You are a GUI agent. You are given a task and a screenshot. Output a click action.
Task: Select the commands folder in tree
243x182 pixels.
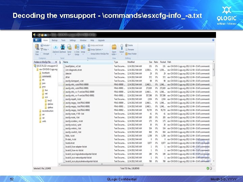45,76
